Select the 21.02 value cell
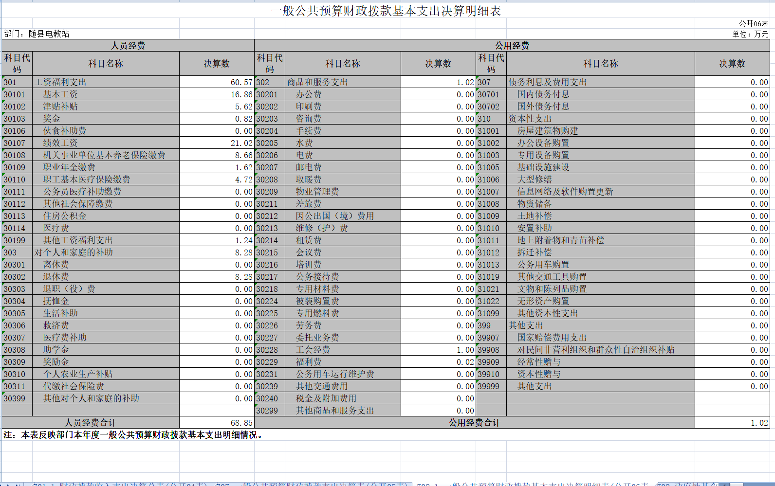Screen dimensions: 775x486 pos(217,143)
